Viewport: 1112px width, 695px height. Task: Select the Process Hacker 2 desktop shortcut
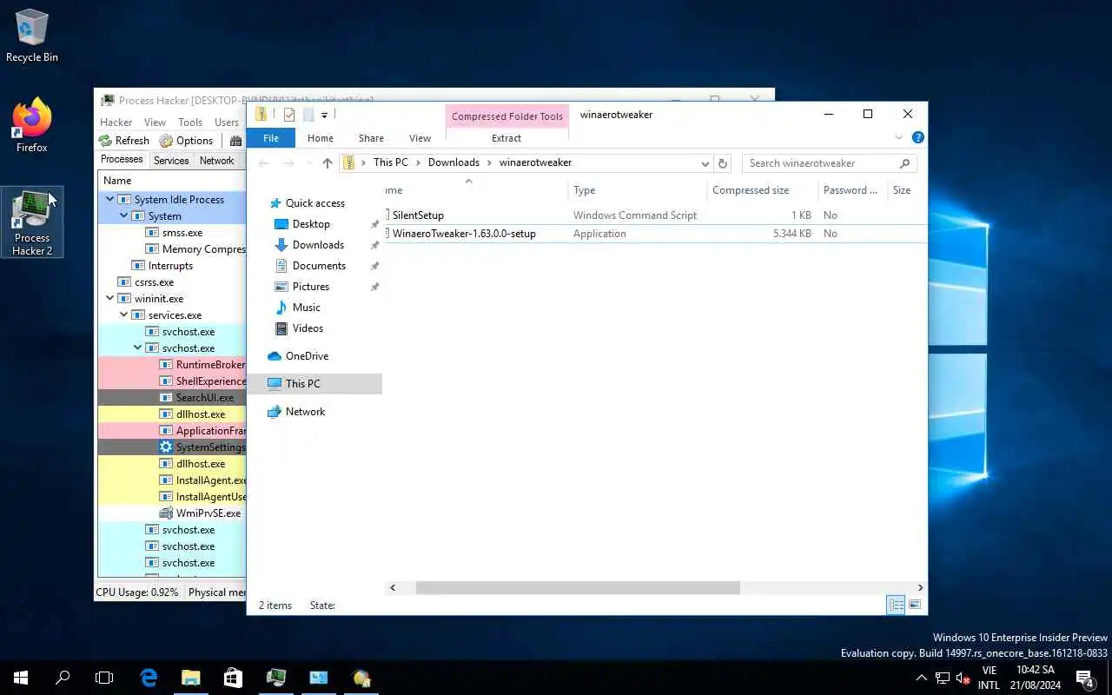tap(32, 222)
